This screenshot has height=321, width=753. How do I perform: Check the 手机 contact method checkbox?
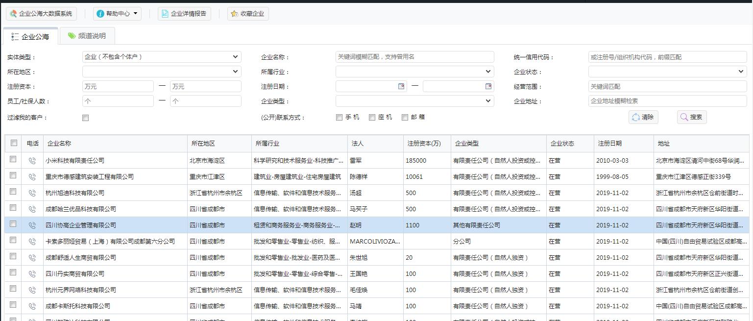click(339, 117)
